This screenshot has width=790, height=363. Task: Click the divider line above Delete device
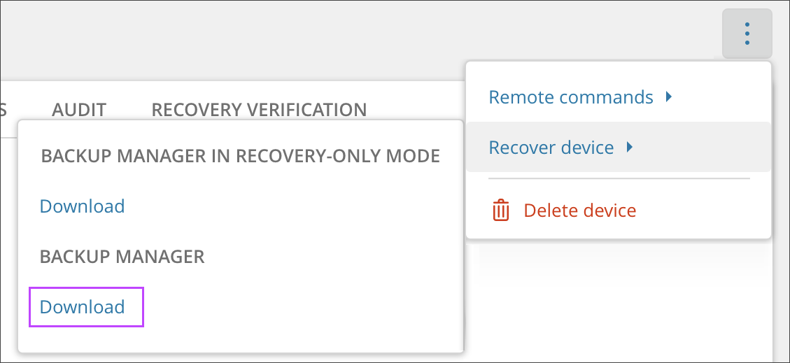tap(619, 178)
